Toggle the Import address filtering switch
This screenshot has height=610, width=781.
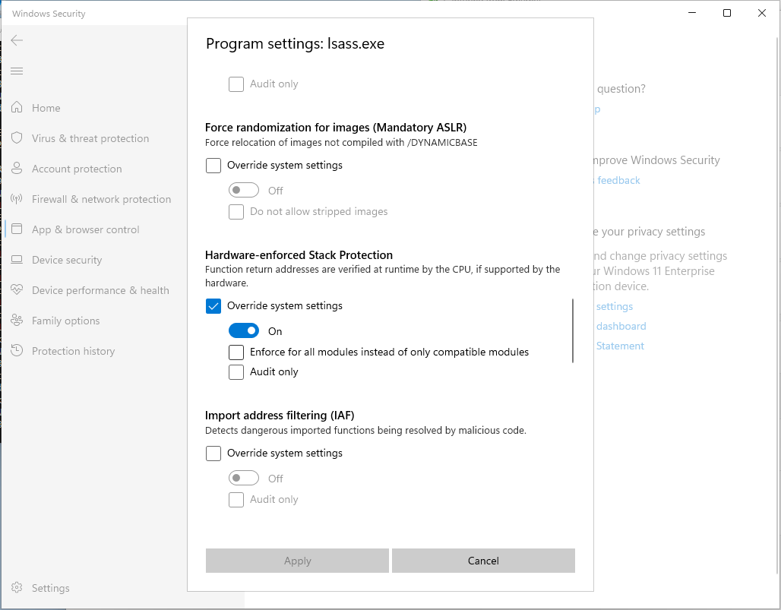click(x=244, y=478)
